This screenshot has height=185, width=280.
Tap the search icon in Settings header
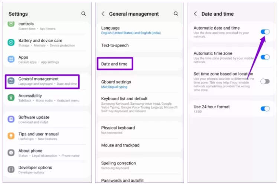(84, 14)
